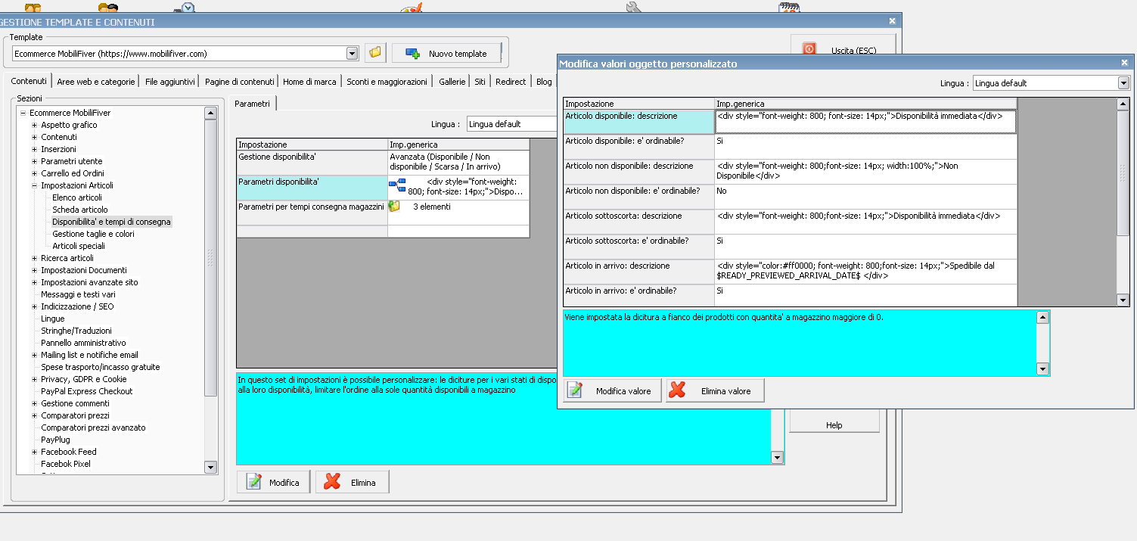This screenshot has width=1137, height=541.
Task: Click Elimina valore in the dialog
Action: tap(715, 390)
